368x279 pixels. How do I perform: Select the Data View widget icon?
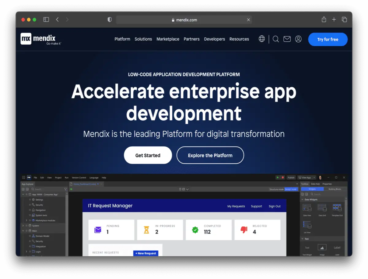[x=307, y=208]
